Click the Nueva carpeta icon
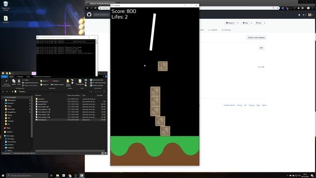 click(68, 83)
